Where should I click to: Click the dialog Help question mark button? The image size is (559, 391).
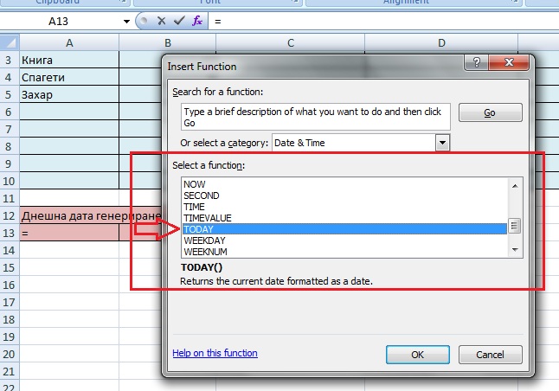[477, 63]
